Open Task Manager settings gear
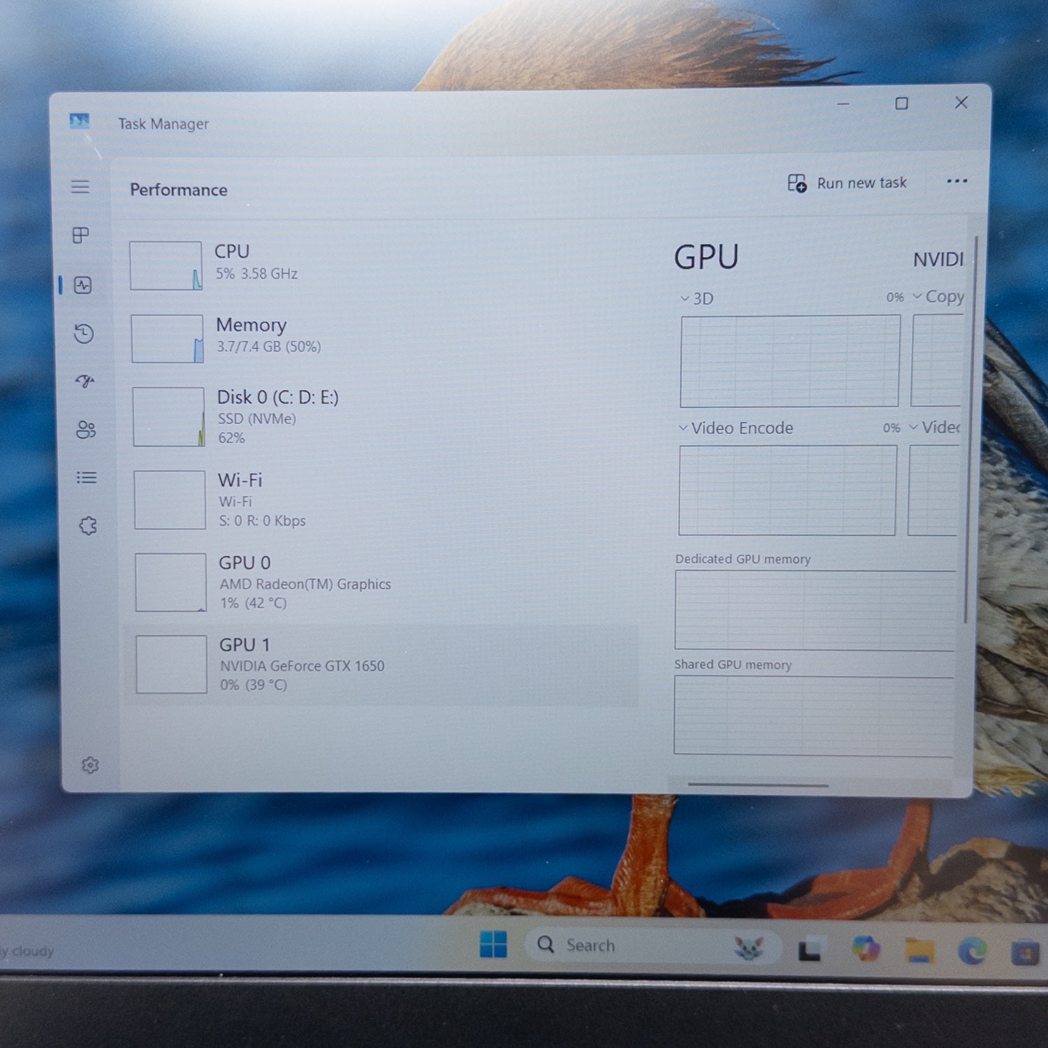 coord(90,765)
